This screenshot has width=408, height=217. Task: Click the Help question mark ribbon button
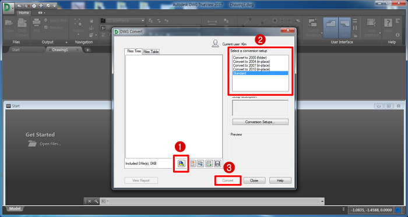(x=388, y=26)
